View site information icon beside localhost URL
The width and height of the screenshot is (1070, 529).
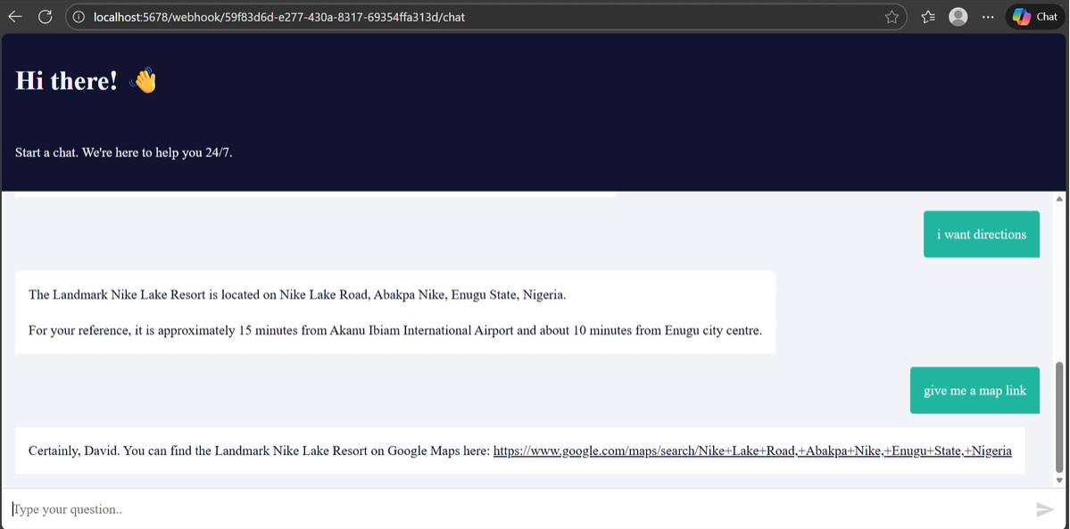pyautogui.click(x=79, y=17)
